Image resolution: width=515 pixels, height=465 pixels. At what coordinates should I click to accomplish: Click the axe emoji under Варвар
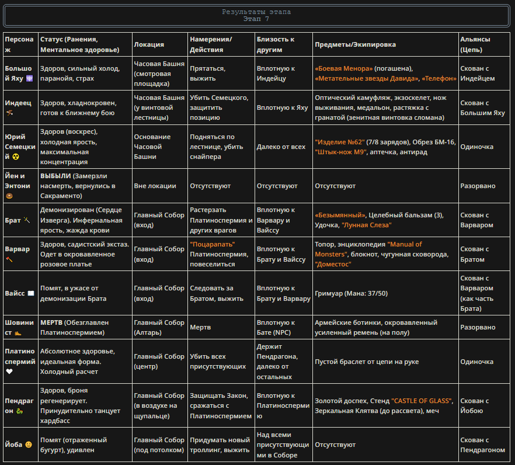[x=9, y=259]
